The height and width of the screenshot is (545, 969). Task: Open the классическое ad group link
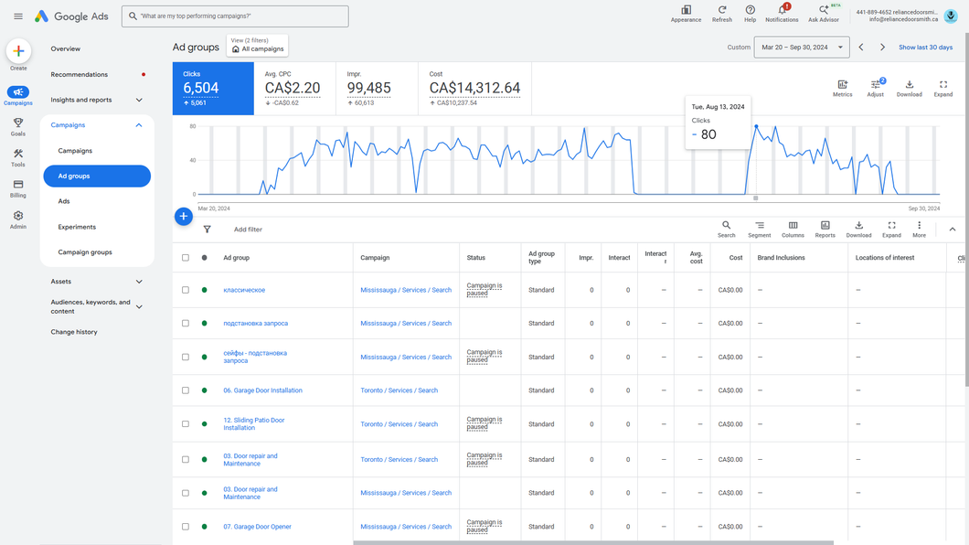point(244,290)
